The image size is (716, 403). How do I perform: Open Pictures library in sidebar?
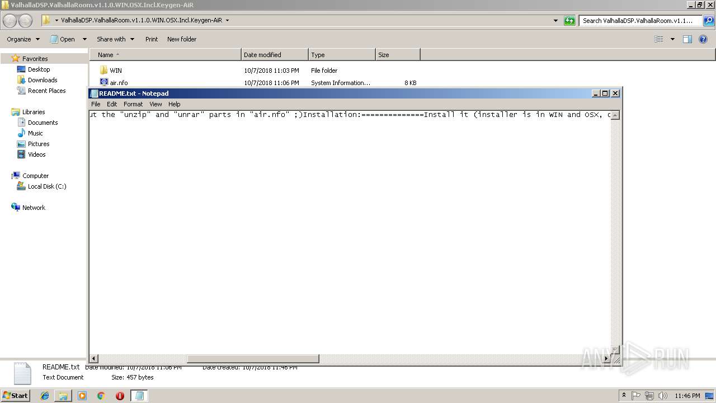[39, 144]
